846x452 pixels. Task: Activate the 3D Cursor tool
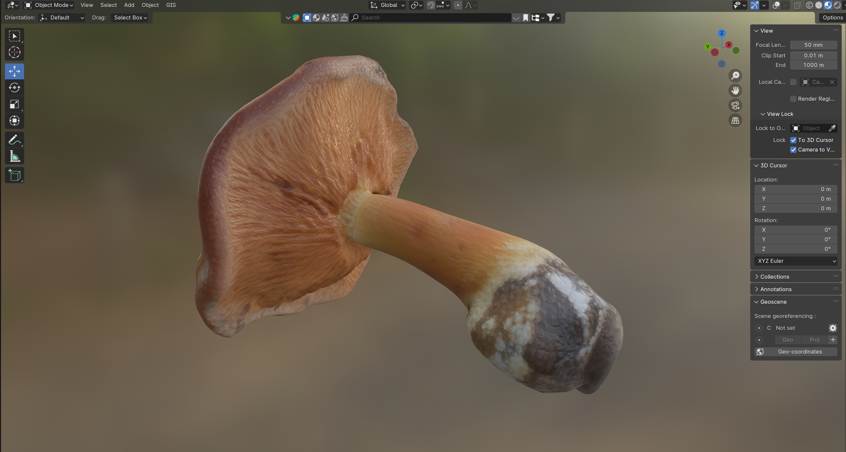coord(14,52)
